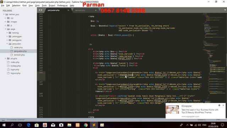The height and width of the screenshot is (128, 227).
Task: Select the pelanggan folder label
Action: tap(17, 36)
